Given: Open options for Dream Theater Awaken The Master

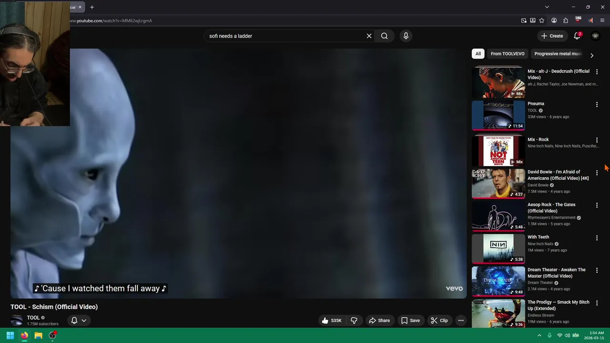Looking at the screenshot, I should pyautogui.click(x=597, y=270).
